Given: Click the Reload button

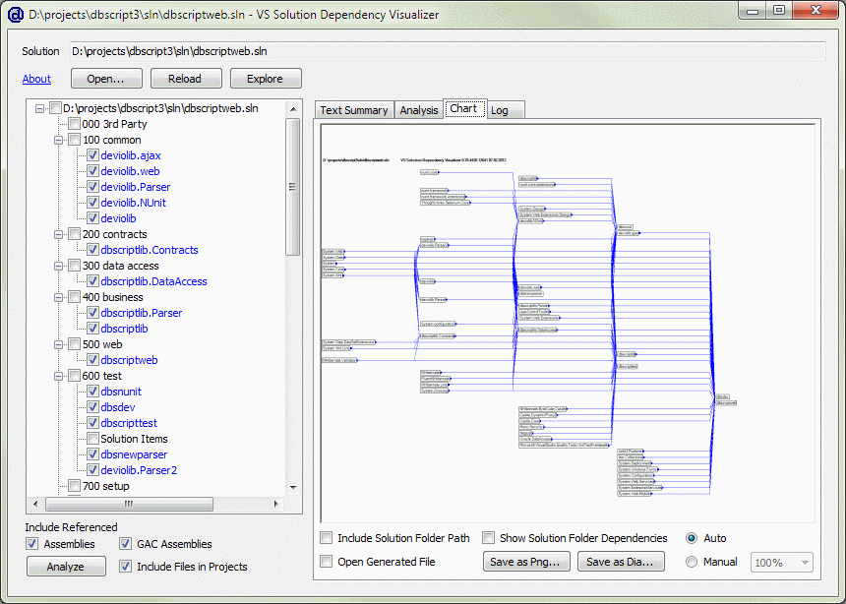Looking at the screenshot, I should pyautogui.click(x=186, y=79).
